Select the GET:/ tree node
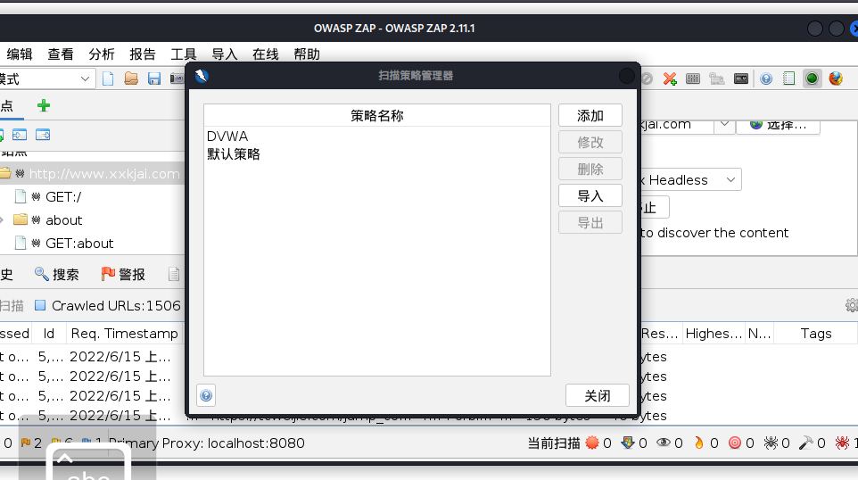 63,196
